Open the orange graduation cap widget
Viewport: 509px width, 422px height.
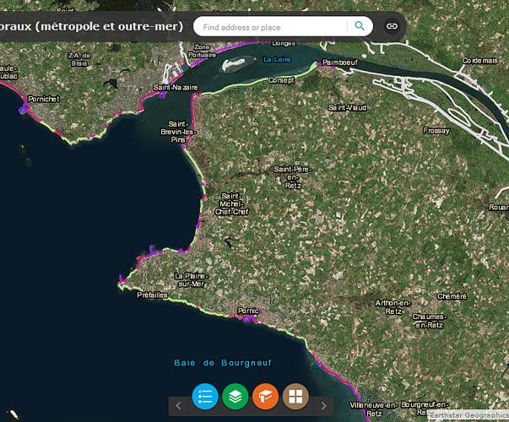click(265, 396)
